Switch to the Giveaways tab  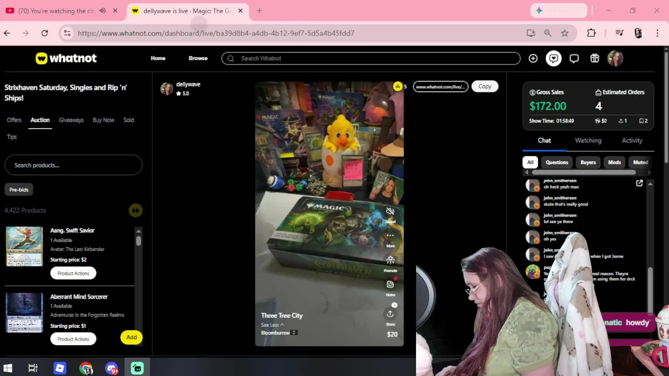(71, 120)
